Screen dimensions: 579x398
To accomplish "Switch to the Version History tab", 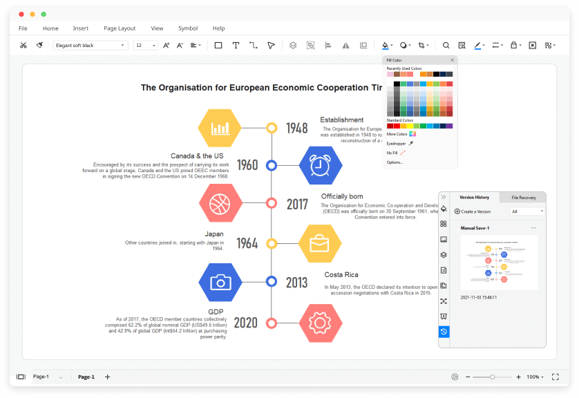I will (x=474, y=197).
